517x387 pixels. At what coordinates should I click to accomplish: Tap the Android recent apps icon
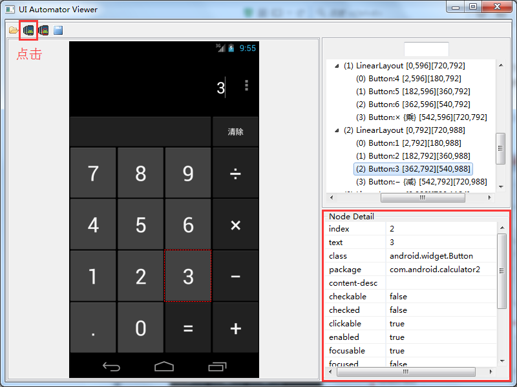point(217,366)
